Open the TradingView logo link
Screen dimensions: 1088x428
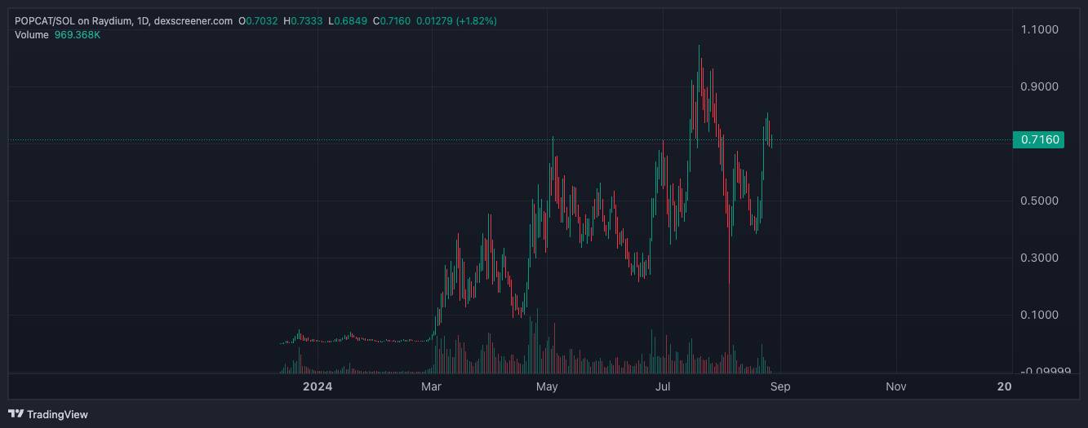[x=47, y=414]
